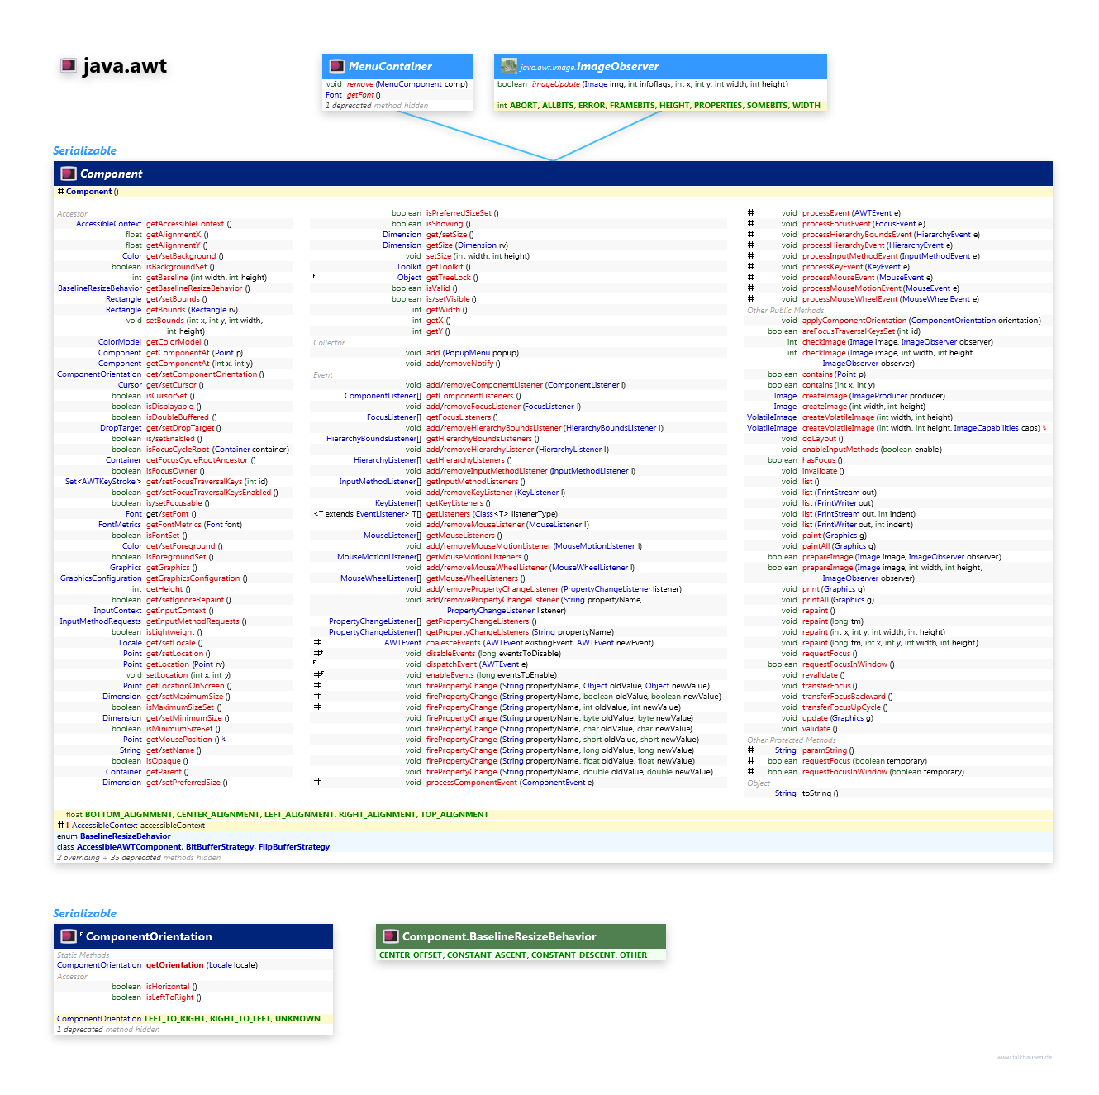The height and width of the screenshot is (1095, 1099).
Task: Click the Serializable label above ComponentOrientation
Action: 84,913
